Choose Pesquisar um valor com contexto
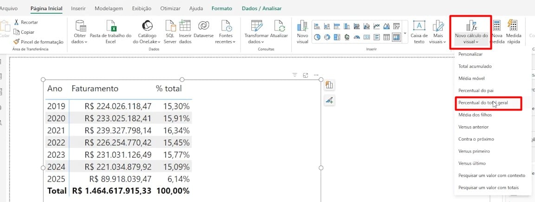Viewport: 535px width, 202px height. pyautogui.click(x=492, y=176)
